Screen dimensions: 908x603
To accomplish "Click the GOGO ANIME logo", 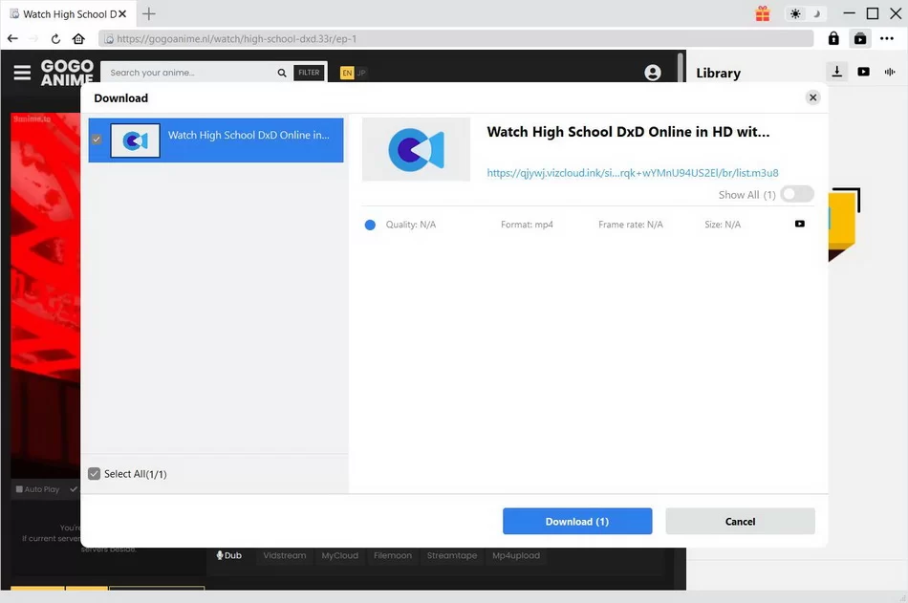I will [x=67, y=73].
